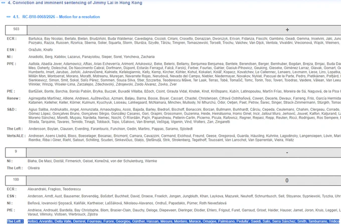Click the NI label beside Blaha

point(10,161)
